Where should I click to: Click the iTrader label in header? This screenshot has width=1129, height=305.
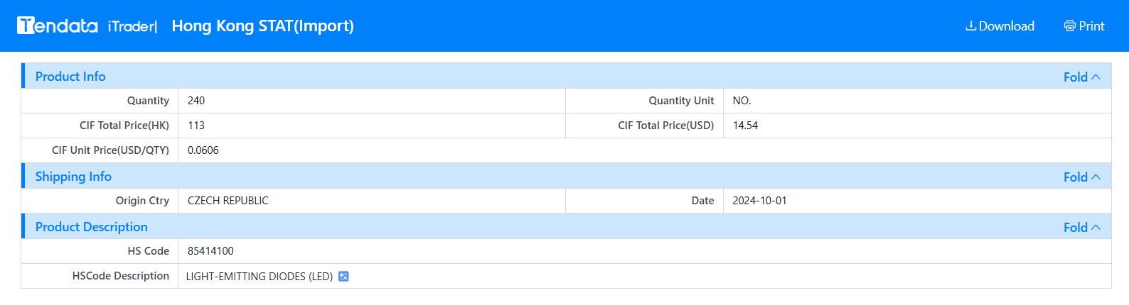coord(132,26)
